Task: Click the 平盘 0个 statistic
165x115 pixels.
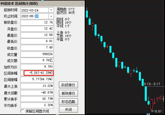Action: 63,39
